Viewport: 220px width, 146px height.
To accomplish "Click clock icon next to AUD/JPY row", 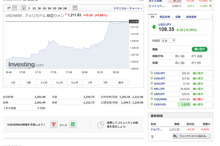I will tap(152, 83).
